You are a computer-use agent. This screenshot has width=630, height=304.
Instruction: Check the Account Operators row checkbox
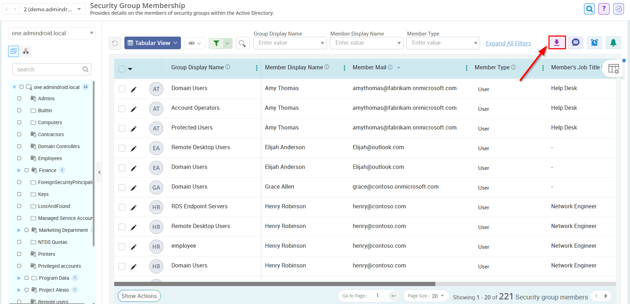point(122,109)
